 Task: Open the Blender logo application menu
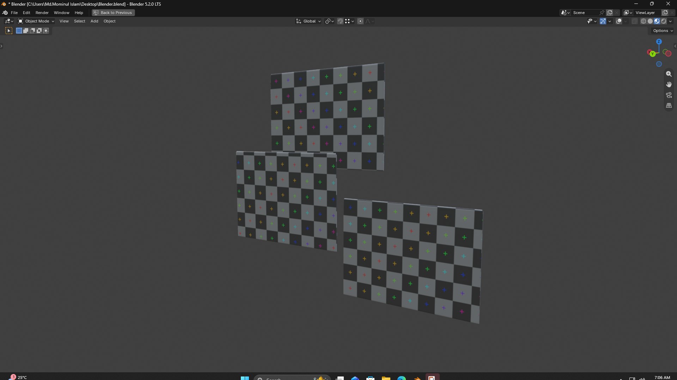pos(5,13)
